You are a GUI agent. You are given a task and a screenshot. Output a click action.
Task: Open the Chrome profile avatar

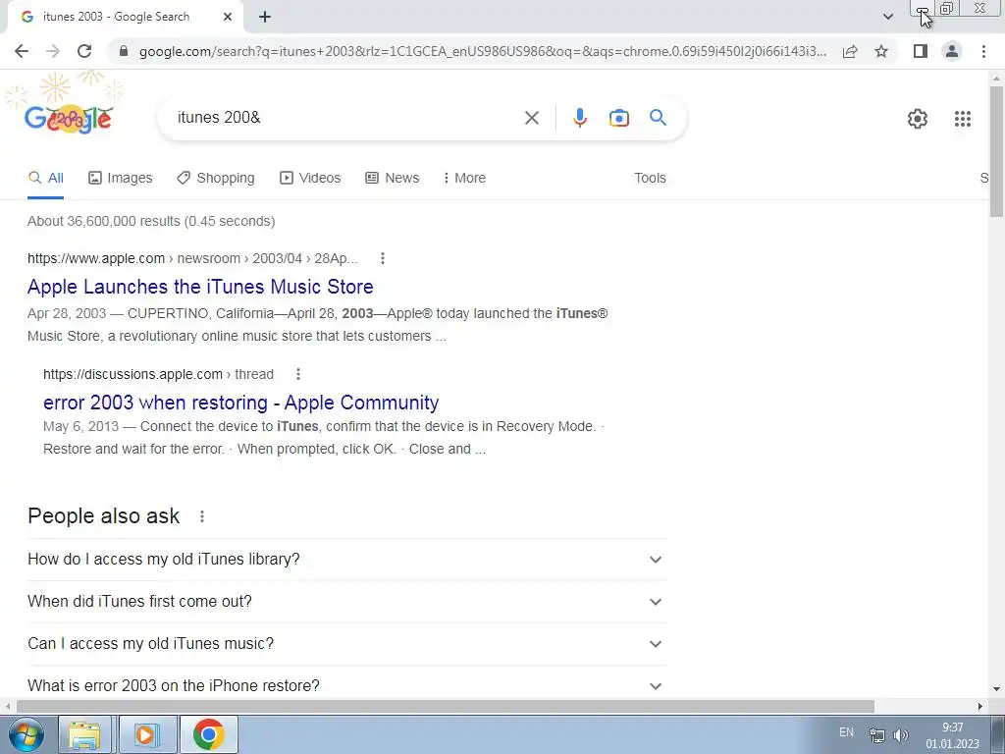(x=952, y=51)
